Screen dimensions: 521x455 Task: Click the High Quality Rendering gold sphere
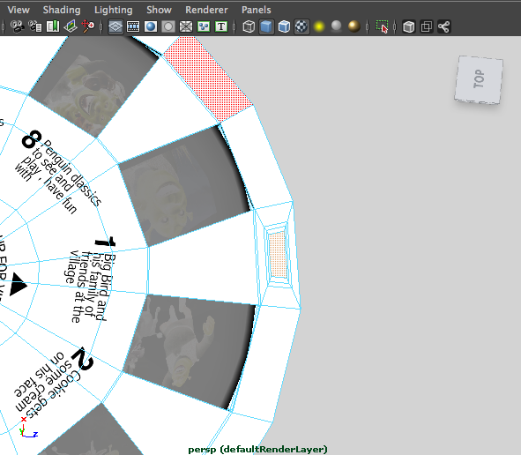pos(354,26)
